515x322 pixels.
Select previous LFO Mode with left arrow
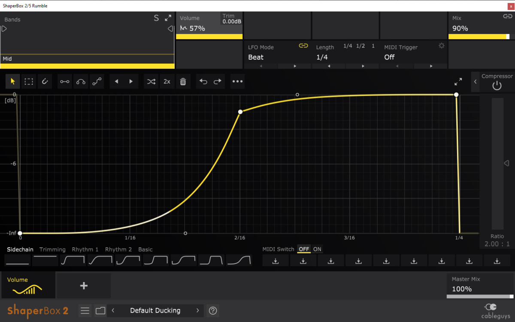[x=261, y=66]
